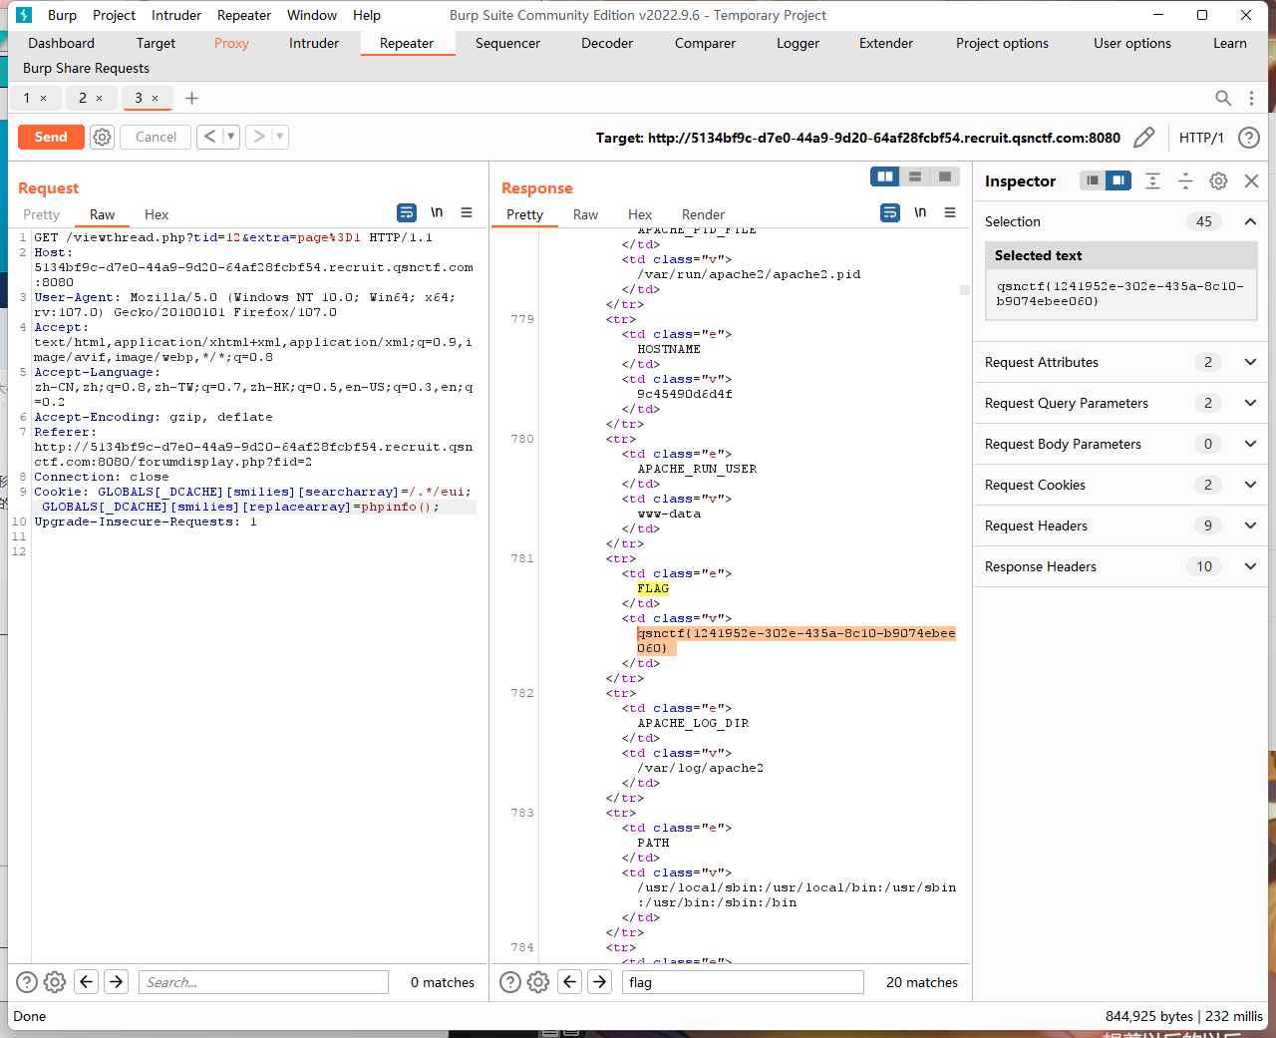1276x1038 pixels.
Task: Expand Request Attributes section
Action: coord(1250,362)
